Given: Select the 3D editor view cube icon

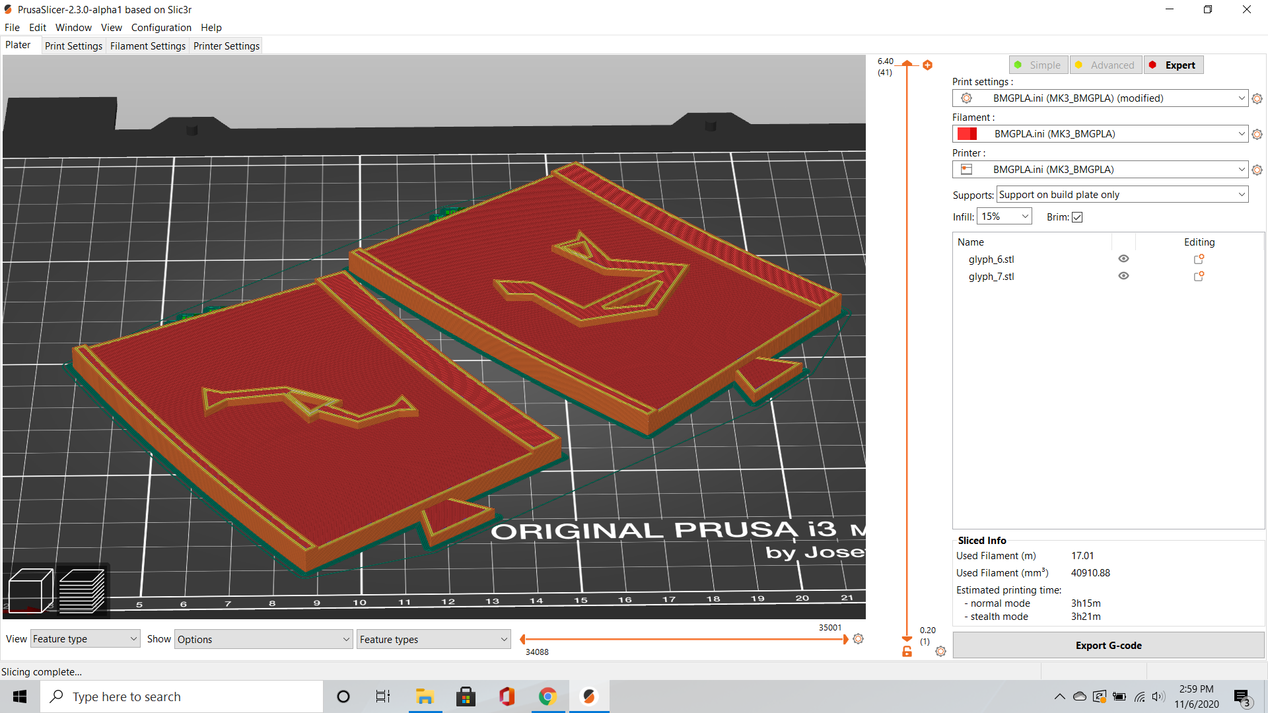Looking at the screenshot, I should tap(30, 590).
